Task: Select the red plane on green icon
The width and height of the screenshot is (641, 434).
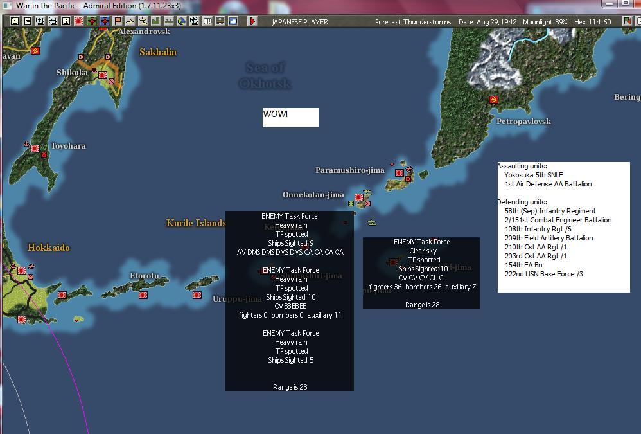Action: tap(92, 21)
